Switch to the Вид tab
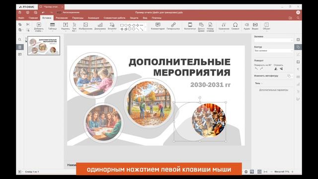This screenshot has width=318, height=179. click(145, 18)
